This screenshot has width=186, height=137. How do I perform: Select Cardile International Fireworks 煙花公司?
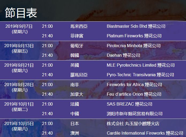(x=145, y=133)
